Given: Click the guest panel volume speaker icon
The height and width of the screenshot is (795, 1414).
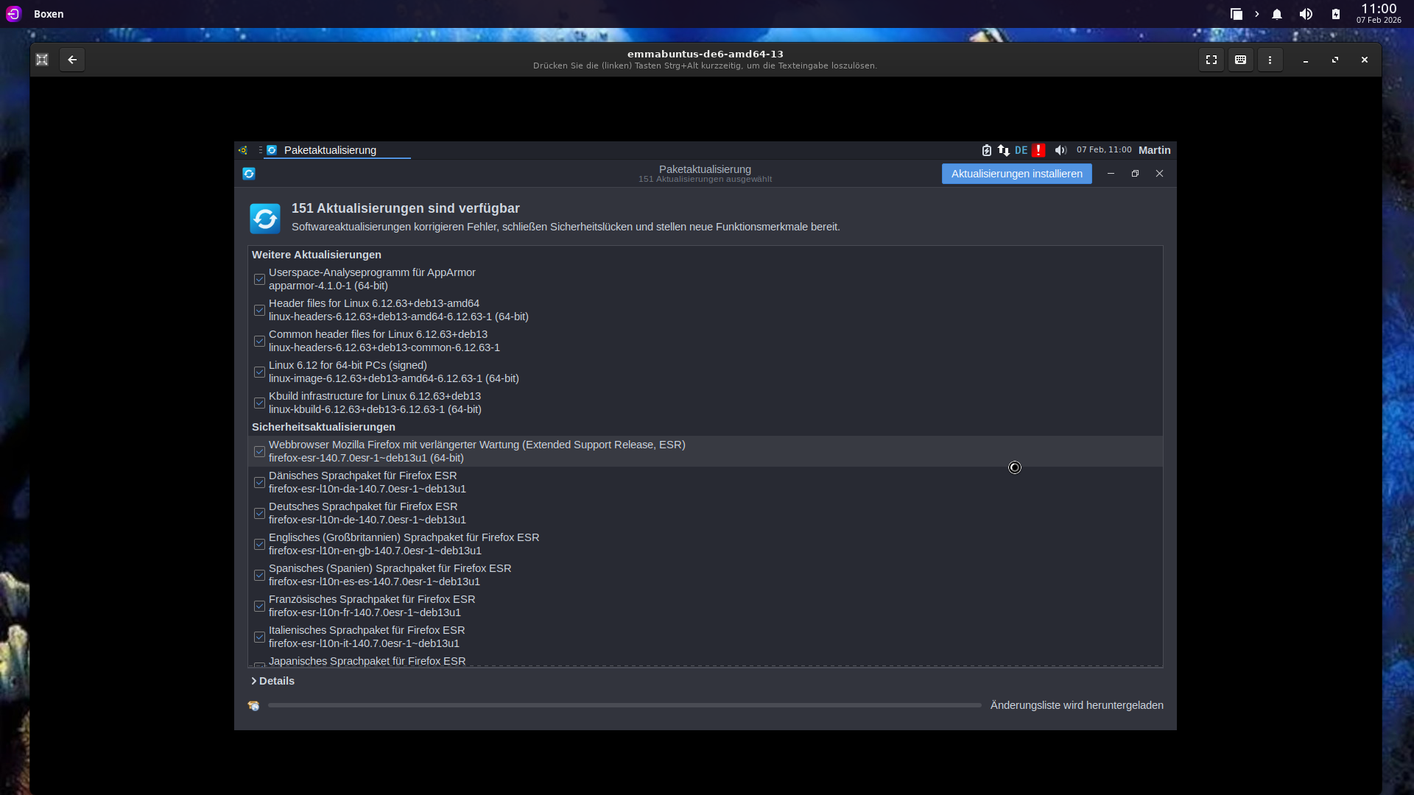Looking at the screenshot, I should [1060, 150].
